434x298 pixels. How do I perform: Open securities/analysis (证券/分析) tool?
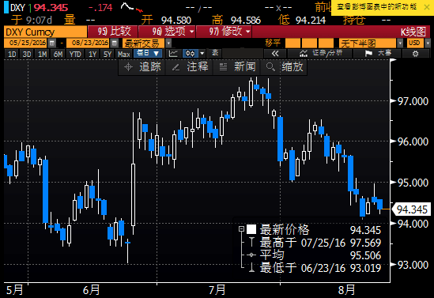pos(320,54)
